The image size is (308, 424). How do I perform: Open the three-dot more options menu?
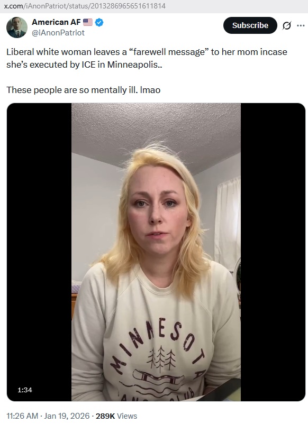(301, 25)
